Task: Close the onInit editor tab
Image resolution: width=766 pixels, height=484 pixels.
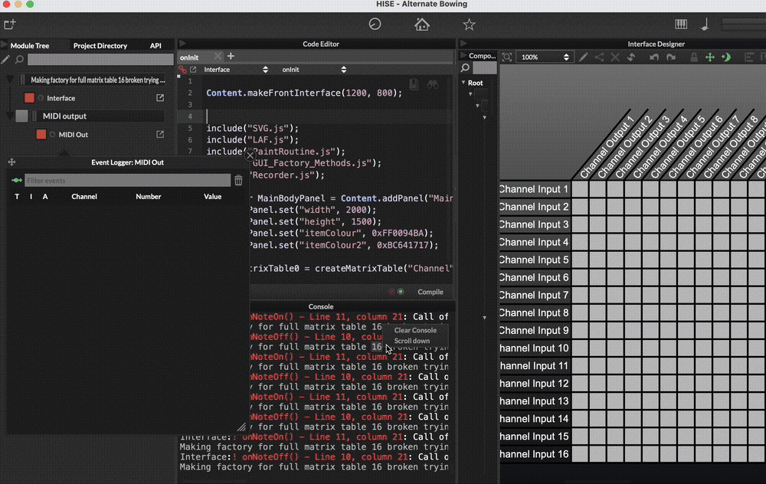Action: click(x=218, y=56)
